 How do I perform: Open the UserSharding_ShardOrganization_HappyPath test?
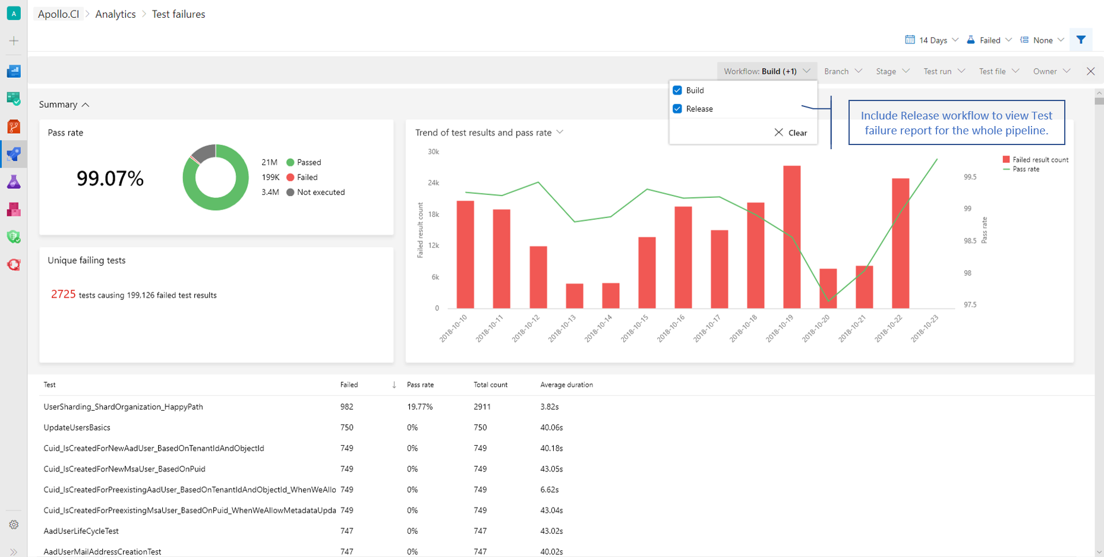pos(123,407)
